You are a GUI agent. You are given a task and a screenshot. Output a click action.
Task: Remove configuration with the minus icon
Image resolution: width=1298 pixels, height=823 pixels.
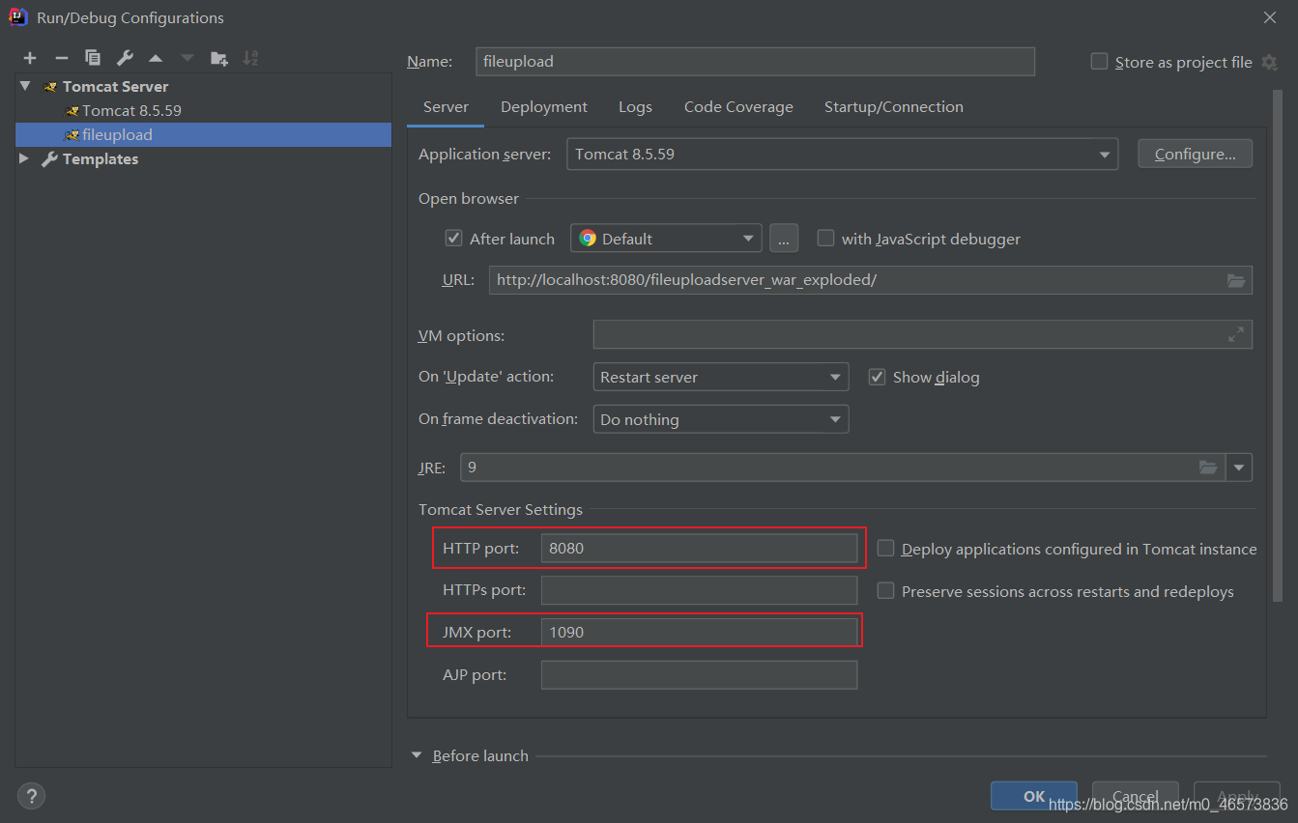pos(61,58)
